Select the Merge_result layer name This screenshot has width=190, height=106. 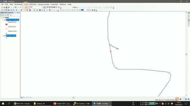pyautogui.click(x=11, y=36)
